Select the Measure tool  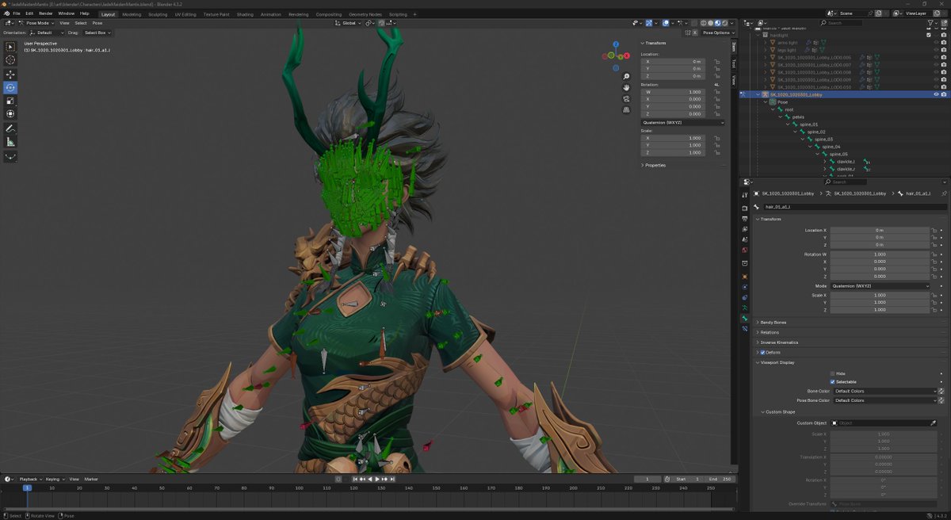pos(10,142)
